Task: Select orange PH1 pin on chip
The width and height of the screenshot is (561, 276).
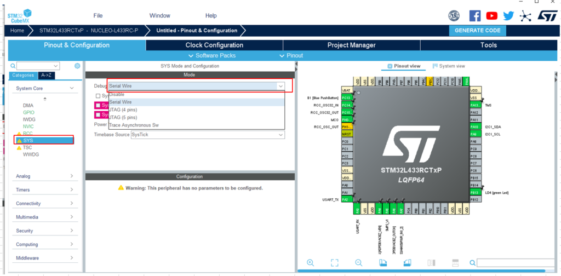Action: pyautogui.click(x=347, y=127)
